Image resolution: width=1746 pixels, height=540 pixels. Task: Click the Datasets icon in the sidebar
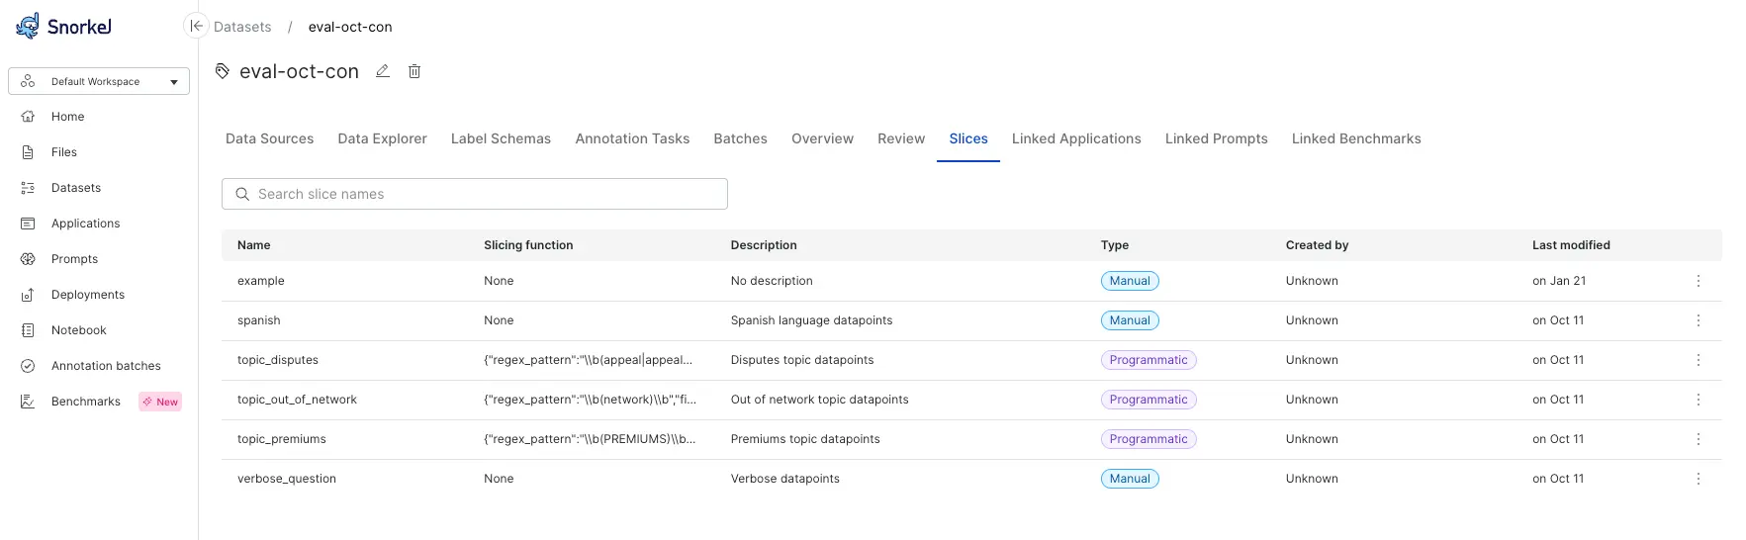pos(28,188)
